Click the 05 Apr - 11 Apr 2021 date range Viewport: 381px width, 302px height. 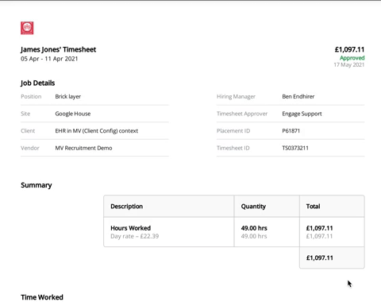pyautogui.click(x=49, y=59)
